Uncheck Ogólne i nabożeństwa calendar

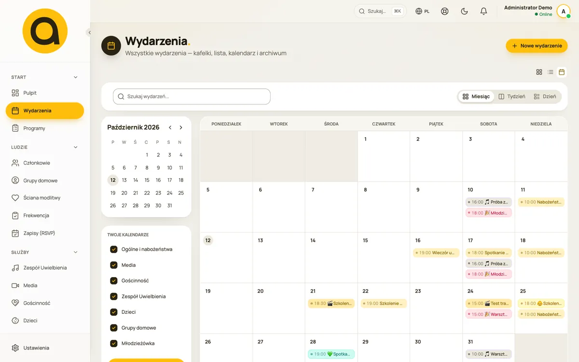pos(114,250)
